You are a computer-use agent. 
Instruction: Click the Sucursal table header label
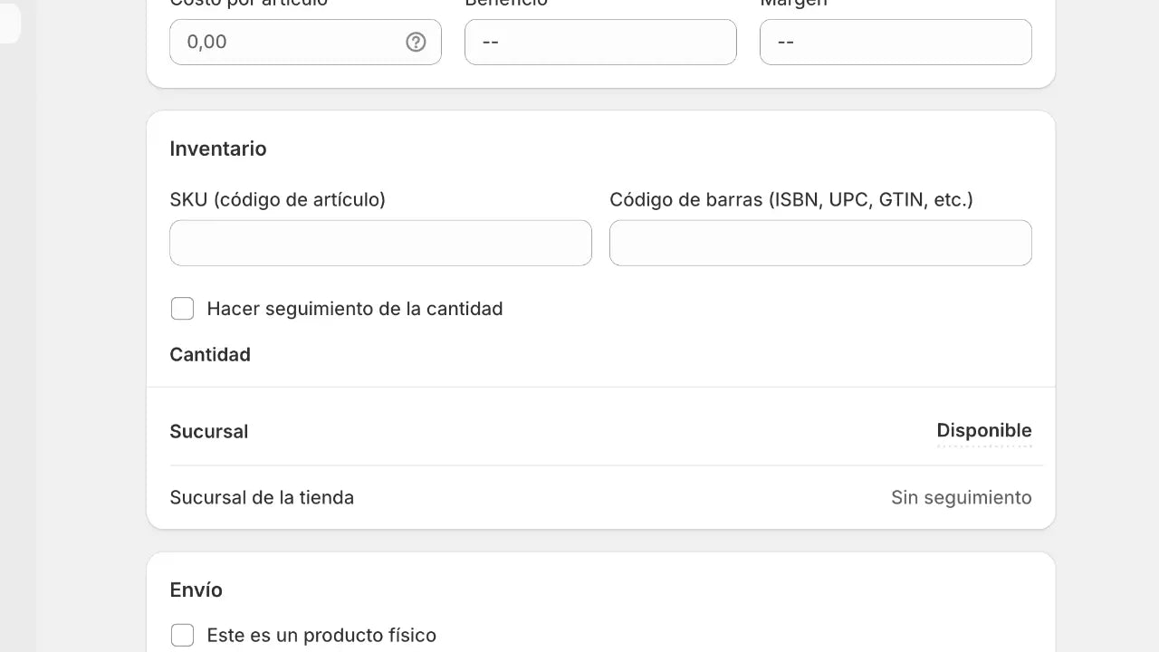(x=209, y=431)
